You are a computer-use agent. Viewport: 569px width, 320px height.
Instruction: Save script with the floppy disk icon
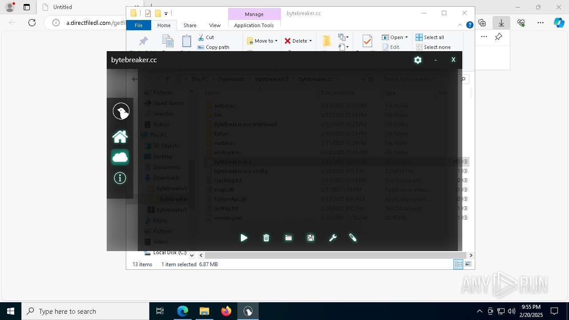(x=311, y=238)
